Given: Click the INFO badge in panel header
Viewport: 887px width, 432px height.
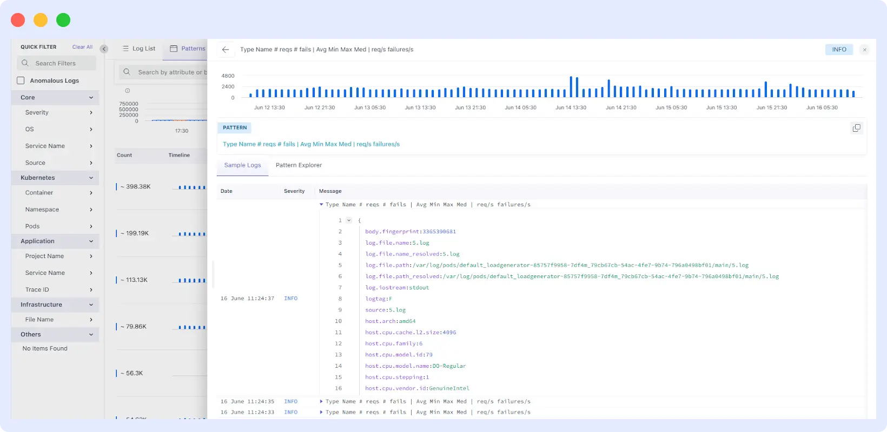Looking at the screenshot, I should pos(839,50).
